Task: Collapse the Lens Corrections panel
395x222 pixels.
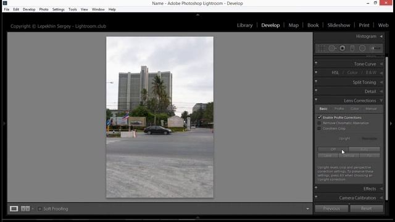Action: (381, 101)
